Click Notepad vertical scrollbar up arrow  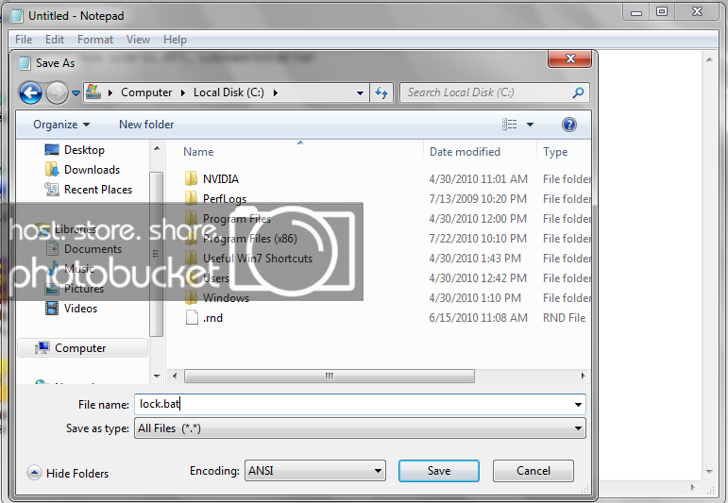coord(709,59)
